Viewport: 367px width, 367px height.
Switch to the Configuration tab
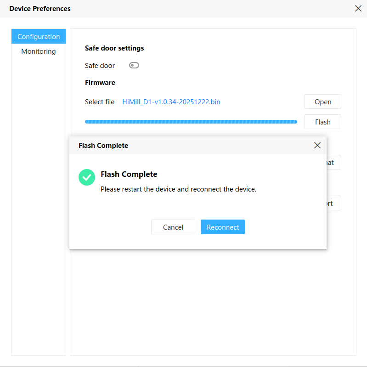pyautogui.click(x=39, y=37)
